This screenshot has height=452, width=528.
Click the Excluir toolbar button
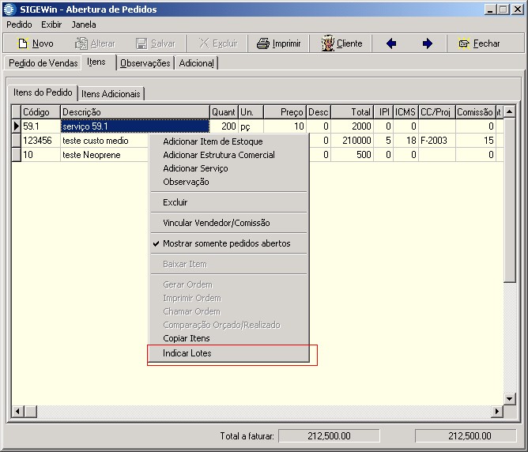218,43
